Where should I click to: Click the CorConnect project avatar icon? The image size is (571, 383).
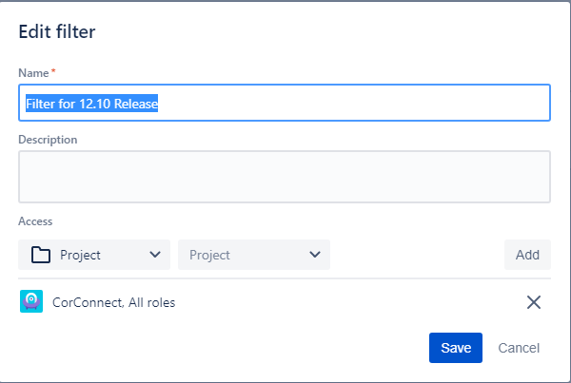click(31, 301)
